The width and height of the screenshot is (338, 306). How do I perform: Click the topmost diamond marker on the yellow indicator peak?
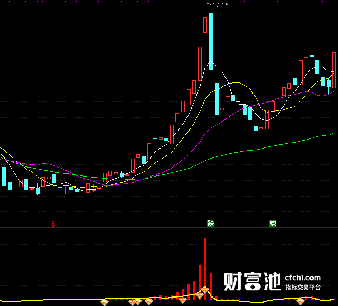205,290
